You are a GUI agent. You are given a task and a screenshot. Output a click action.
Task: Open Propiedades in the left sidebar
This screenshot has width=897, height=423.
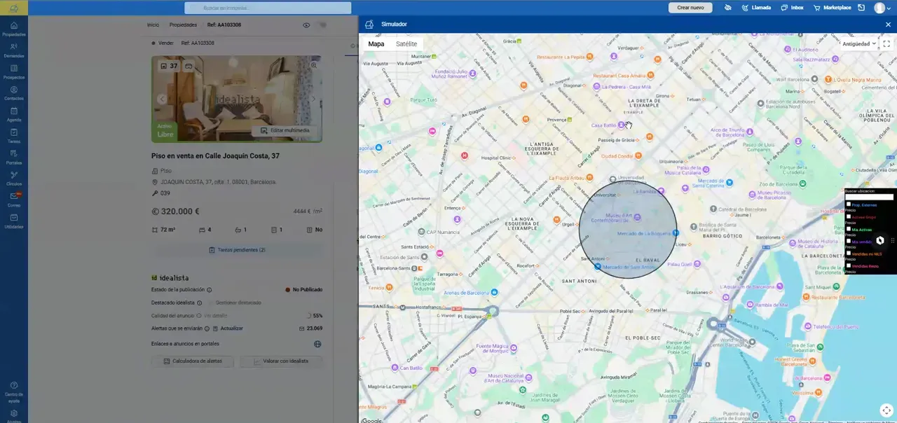pyautogui.click(x=13, y=29)
